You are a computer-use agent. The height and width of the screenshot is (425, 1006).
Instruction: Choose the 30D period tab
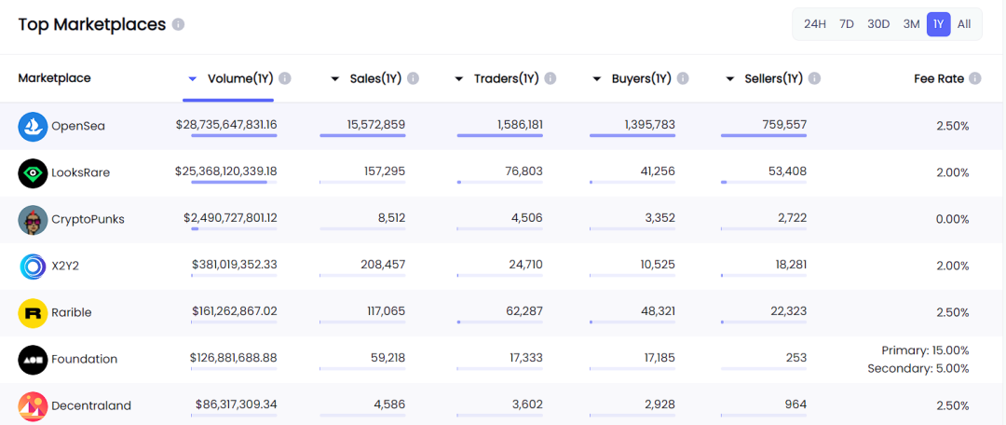[x=878, y=24]
